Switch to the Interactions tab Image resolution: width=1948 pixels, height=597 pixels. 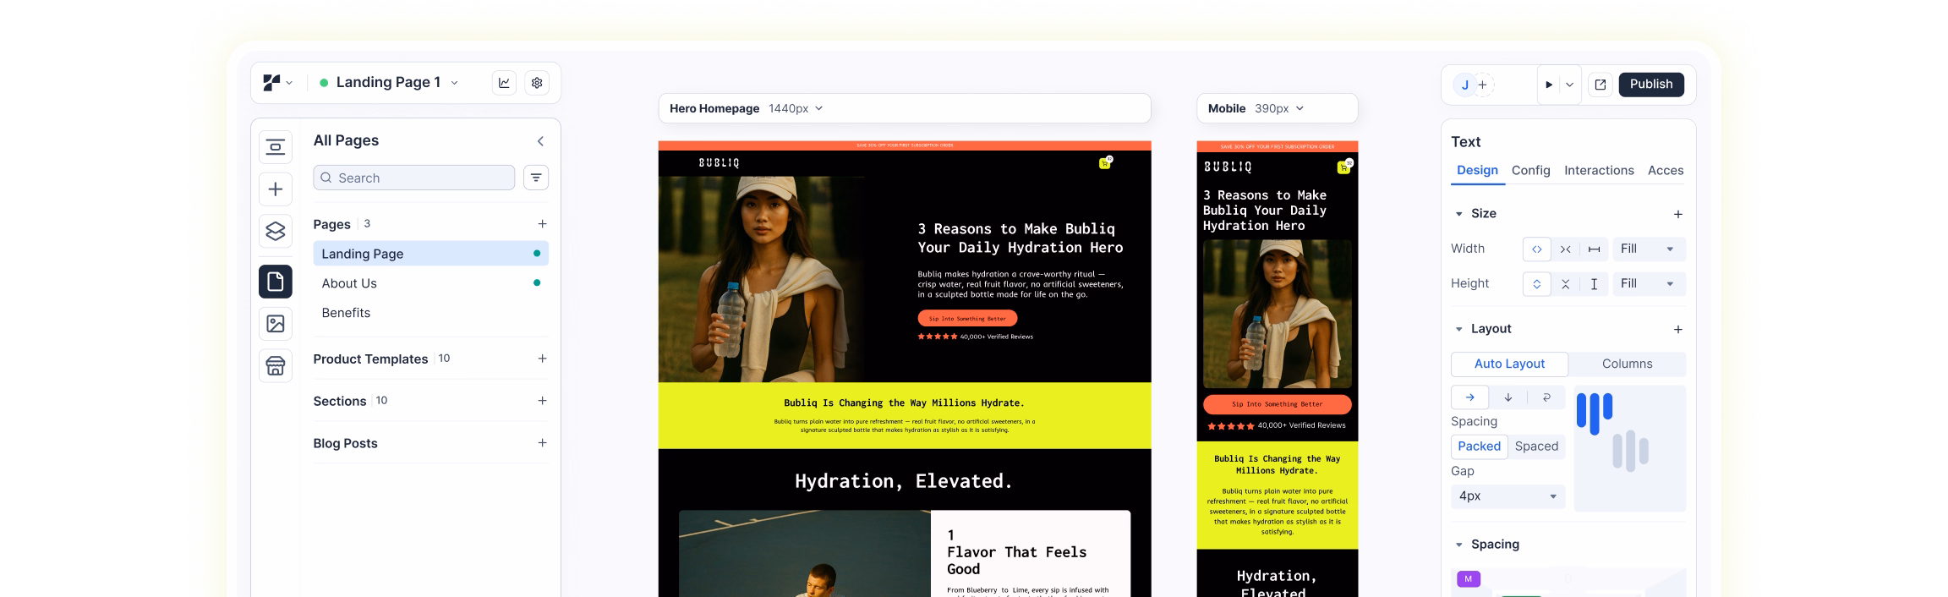coord(1599,171)
